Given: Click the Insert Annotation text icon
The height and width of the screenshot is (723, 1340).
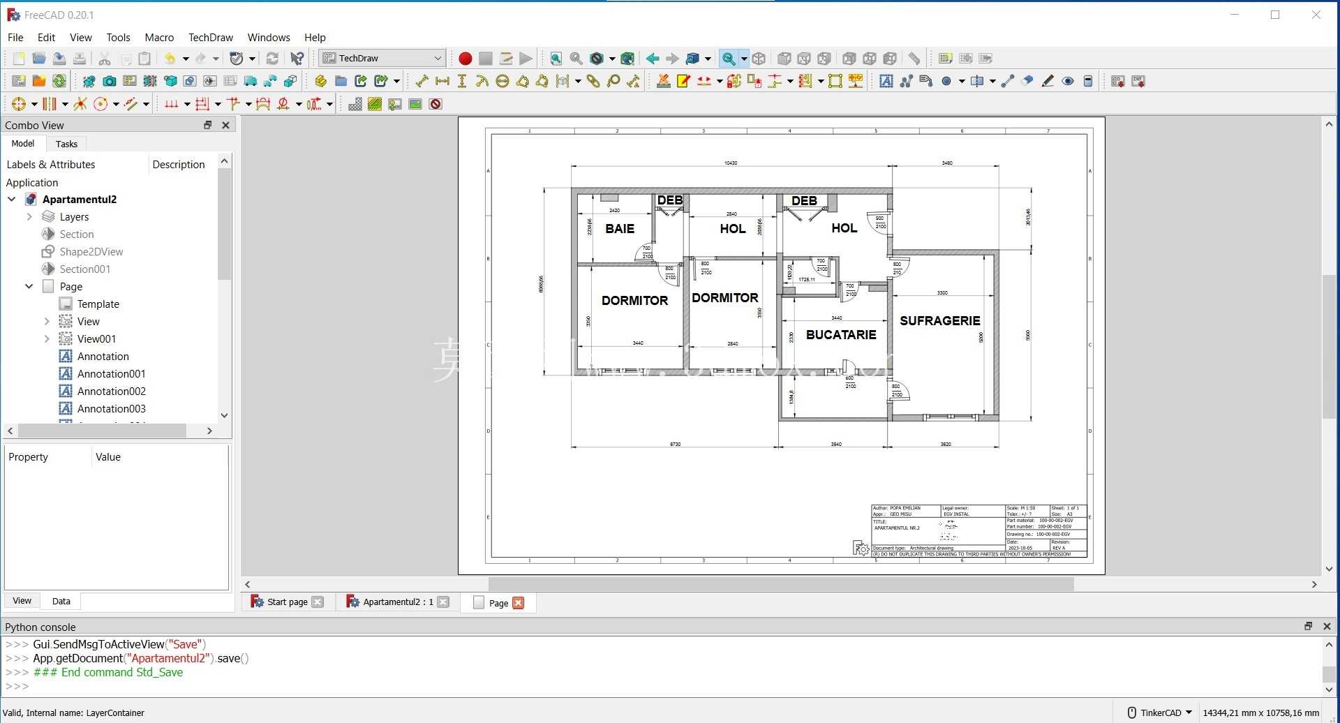Looking at the screenshot, I should tap(886, 82).
